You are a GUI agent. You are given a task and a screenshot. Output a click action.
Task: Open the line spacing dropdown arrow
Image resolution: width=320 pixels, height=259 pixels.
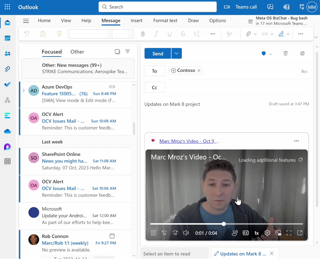point(203,34)
